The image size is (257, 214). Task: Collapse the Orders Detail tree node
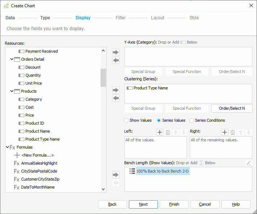point(12,59)
